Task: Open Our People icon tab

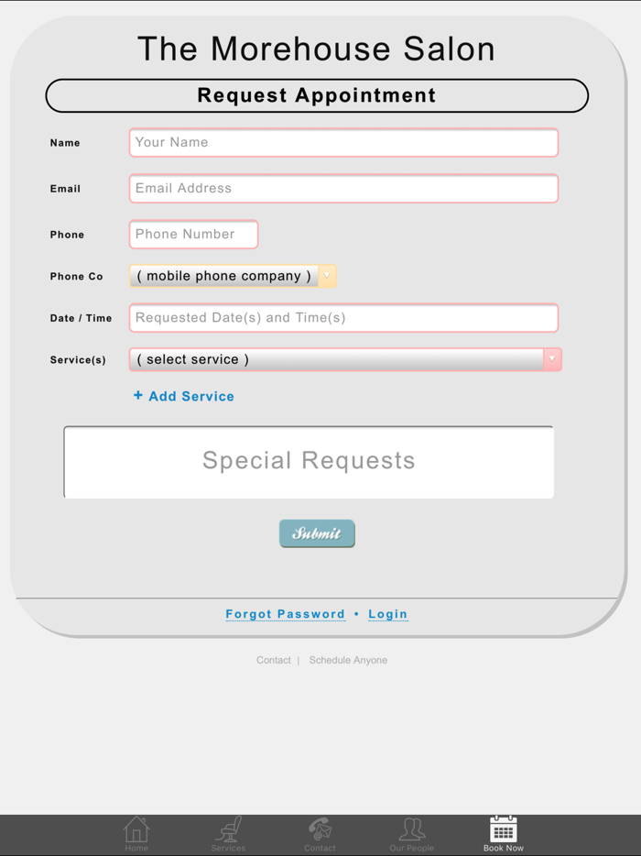Action: 411,829
